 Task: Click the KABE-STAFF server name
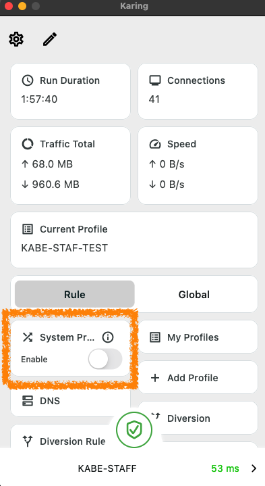[x=107, y=468]
